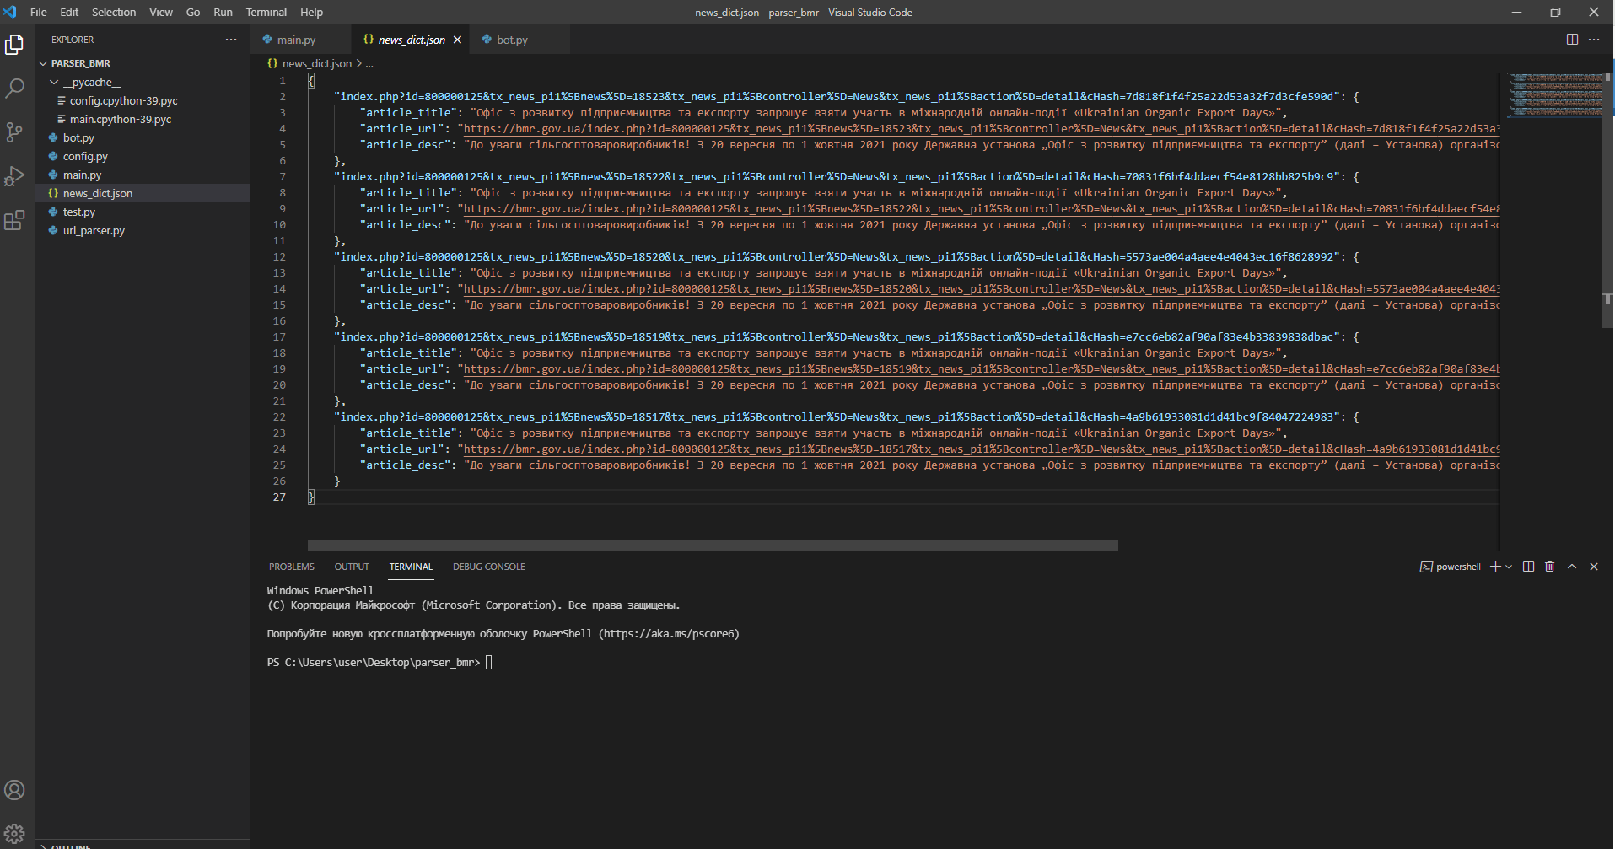This screenshot has width=1615, height=849.
Task: Open Explorer views and more actions menu
Action: (231, 40)
